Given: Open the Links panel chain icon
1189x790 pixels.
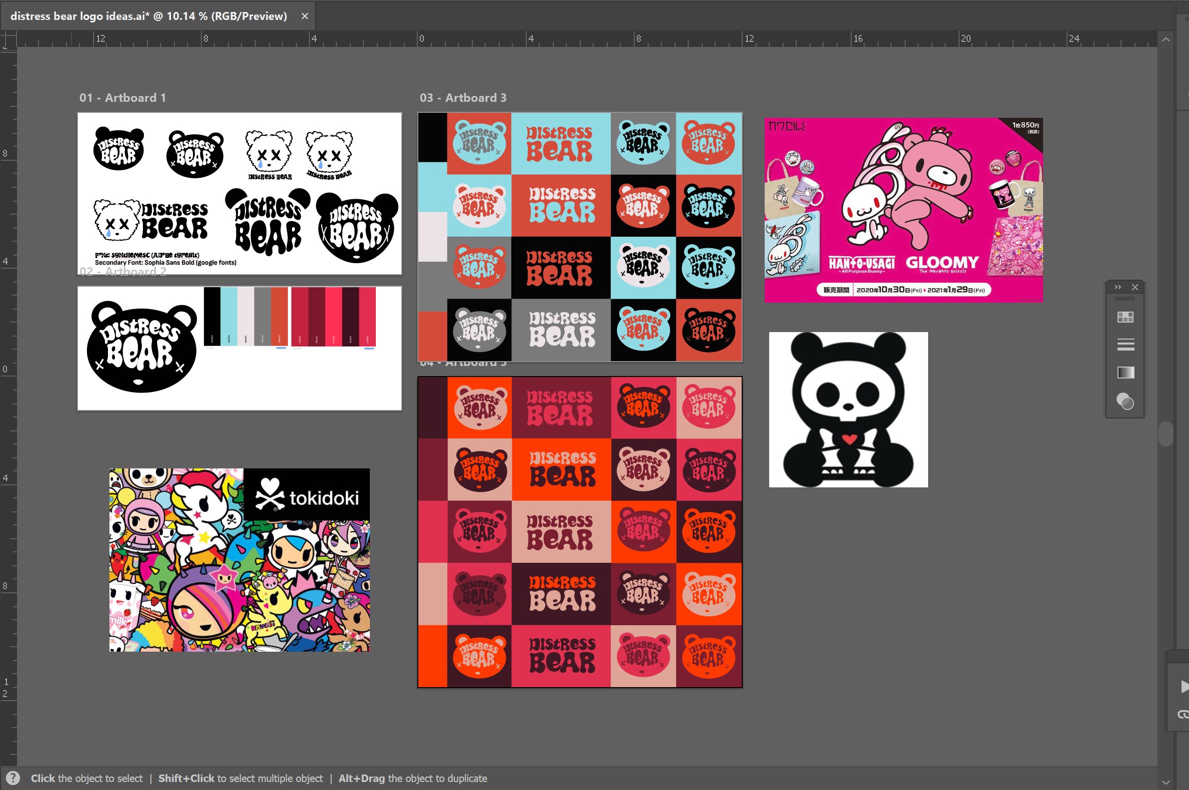Looking at the screenshot, I should pos(1183,715).
